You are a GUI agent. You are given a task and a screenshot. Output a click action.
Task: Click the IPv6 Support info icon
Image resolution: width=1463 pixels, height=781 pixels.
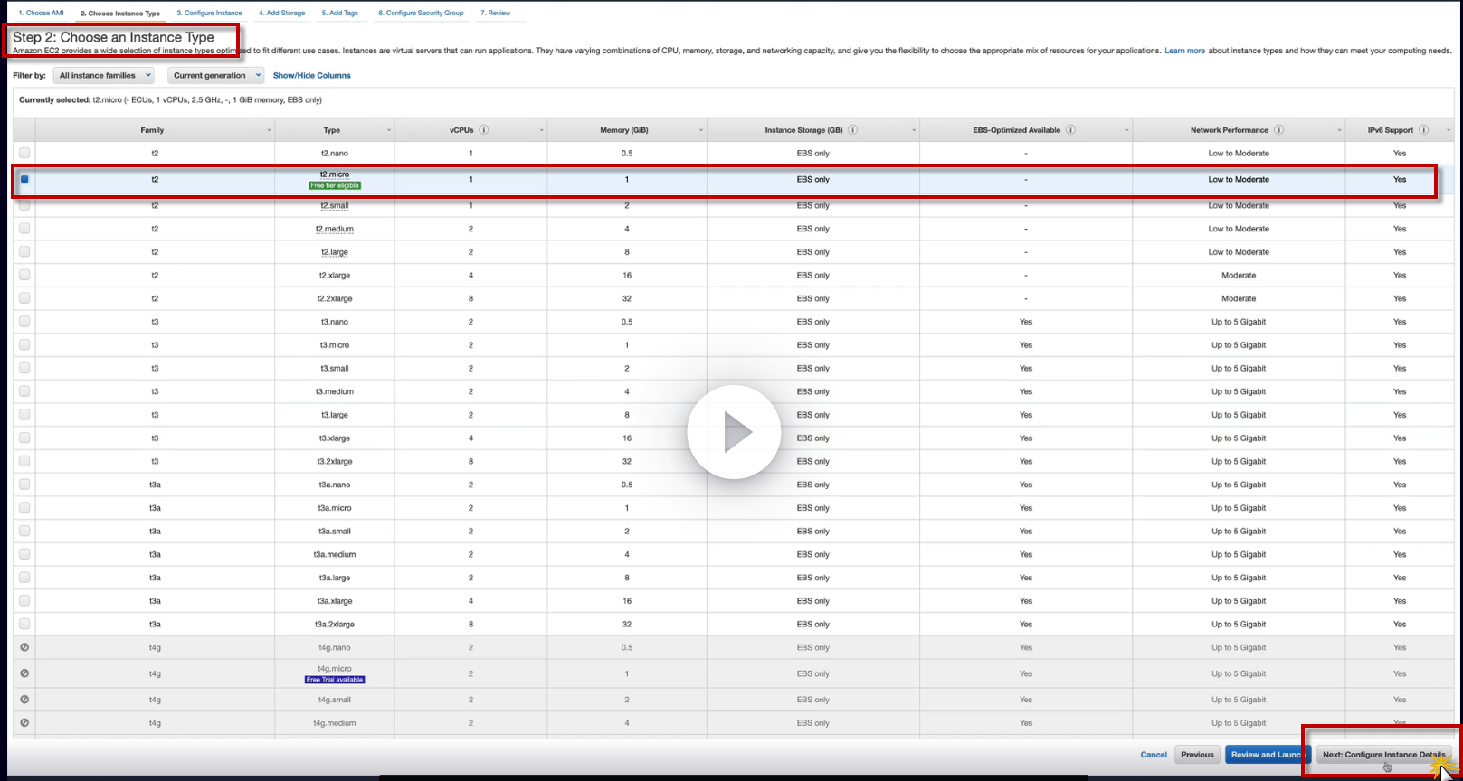[x=1424, y=130]
